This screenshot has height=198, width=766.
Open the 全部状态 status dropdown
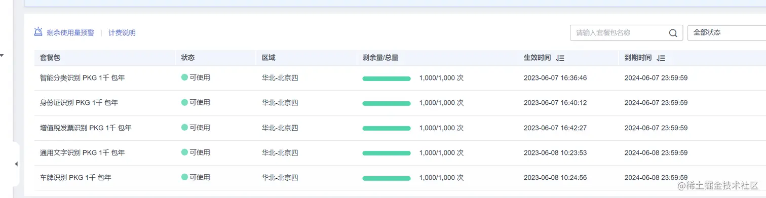click(726, 32)
